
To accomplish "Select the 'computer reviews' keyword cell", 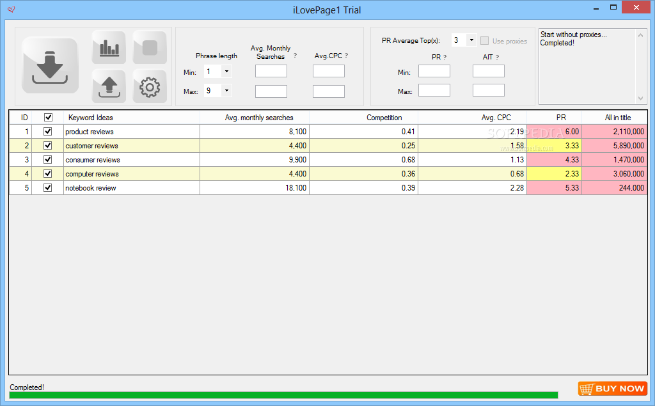I will [132, 173].
